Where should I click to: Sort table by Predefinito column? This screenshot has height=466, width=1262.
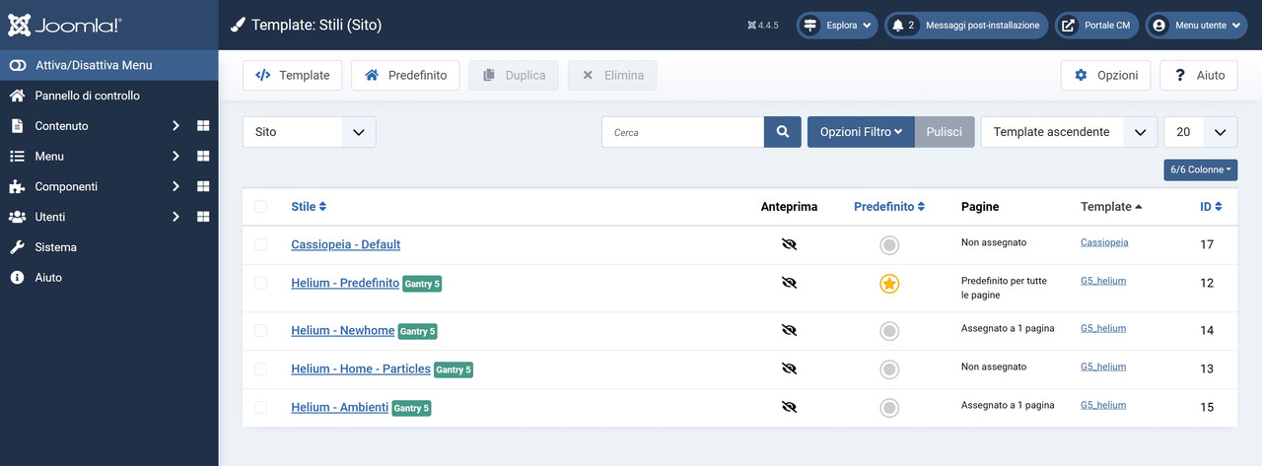pos(889,207)
